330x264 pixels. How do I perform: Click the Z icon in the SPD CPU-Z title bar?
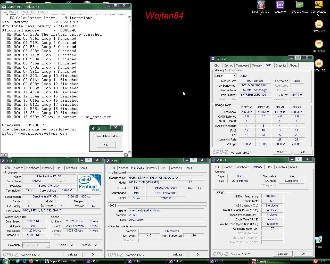pyautogui.click(x=213, y=59)
